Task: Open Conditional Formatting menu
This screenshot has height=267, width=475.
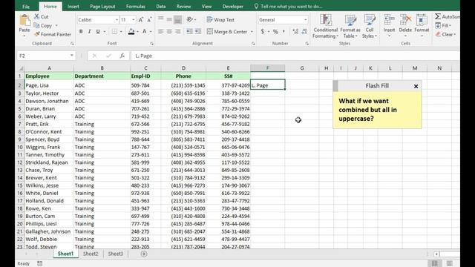Action: pos(325,27)
